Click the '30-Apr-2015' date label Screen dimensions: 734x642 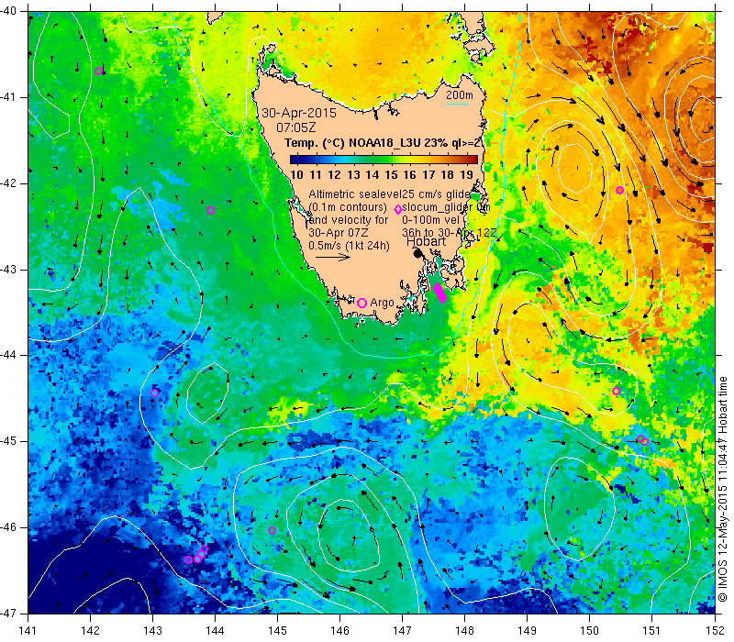pos(299,113)
